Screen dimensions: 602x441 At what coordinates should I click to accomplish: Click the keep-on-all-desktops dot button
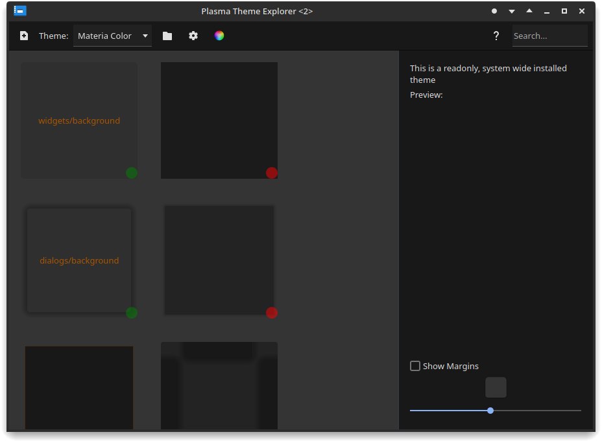(494, 11)
